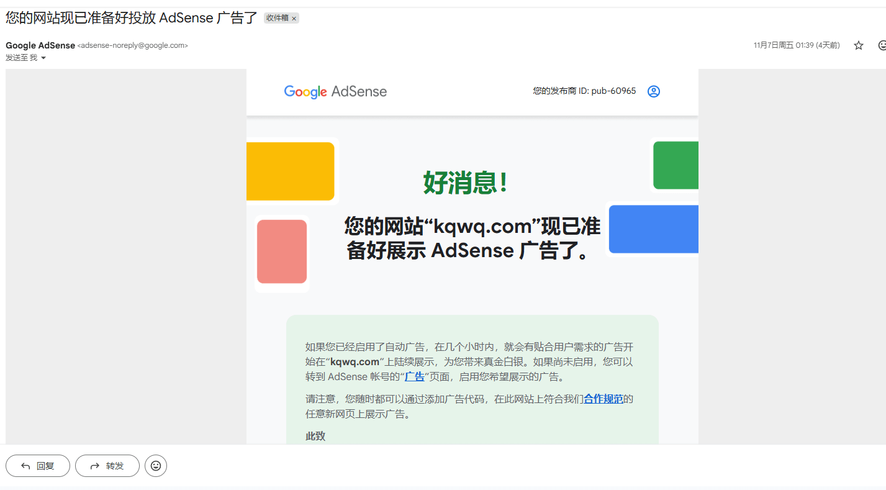Viewport: 886px width, 490px height.
Task: Click the green rectangle in the banner
Action: [x=676, y=165]
